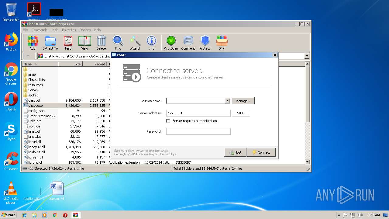Click the Windows Start button
Screen dimensions: 389x219
(x=9, y=215)
